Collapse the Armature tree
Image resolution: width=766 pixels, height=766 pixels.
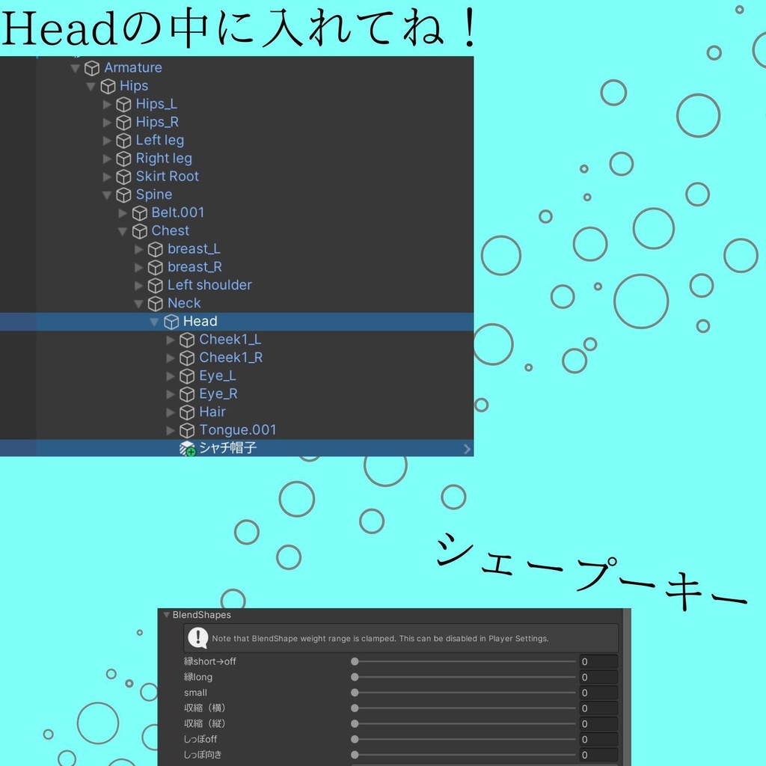coord(75,67)
